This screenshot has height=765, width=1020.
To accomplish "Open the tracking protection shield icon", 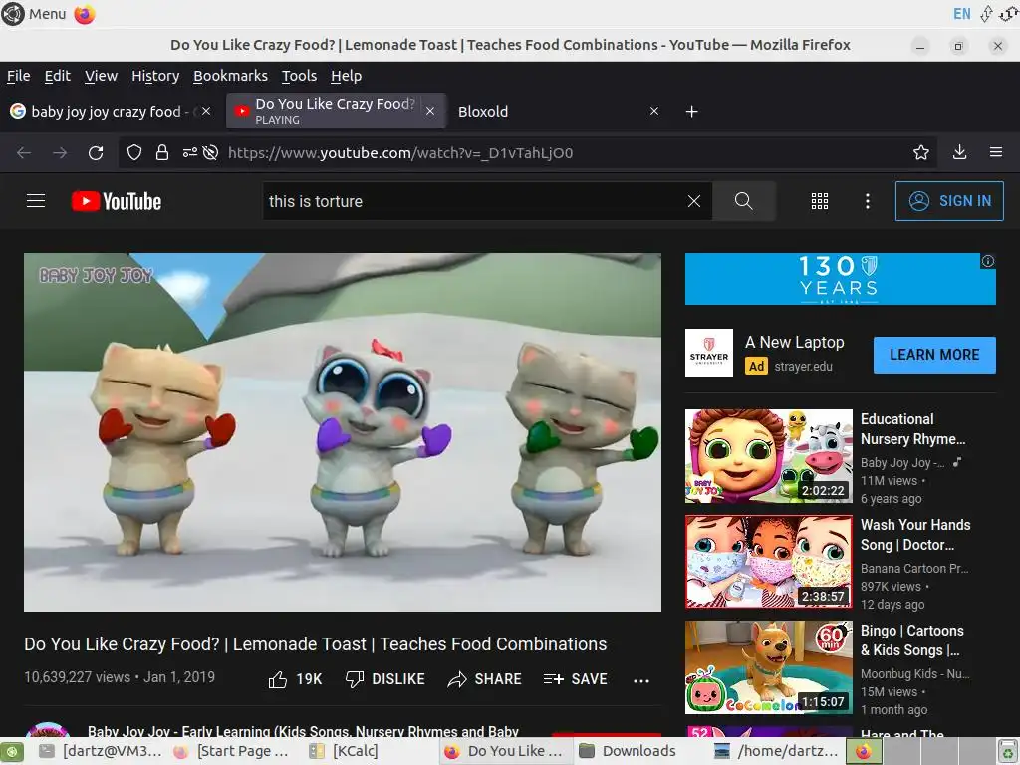I will (x=134, y=152).
